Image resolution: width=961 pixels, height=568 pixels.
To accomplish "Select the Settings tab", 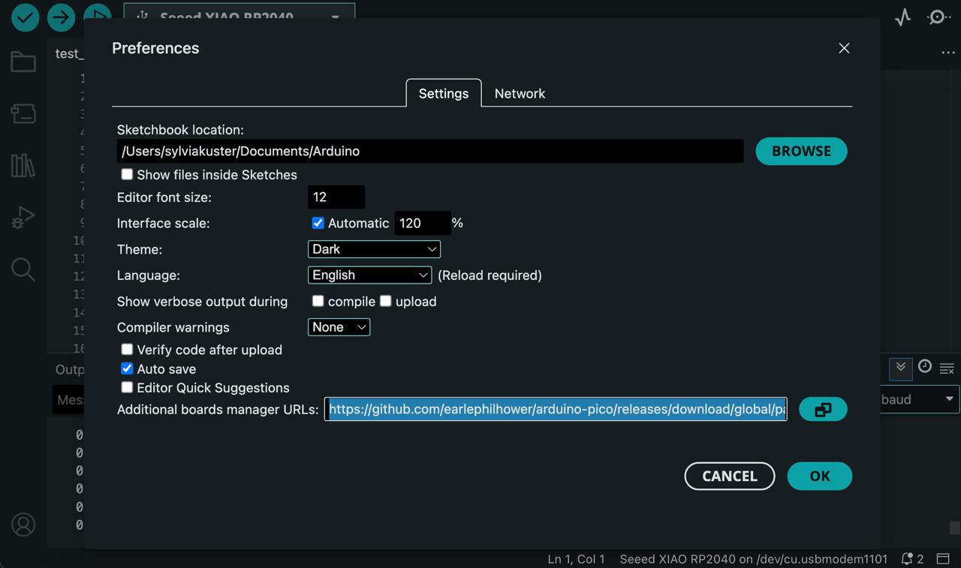I will coord(443,94).
